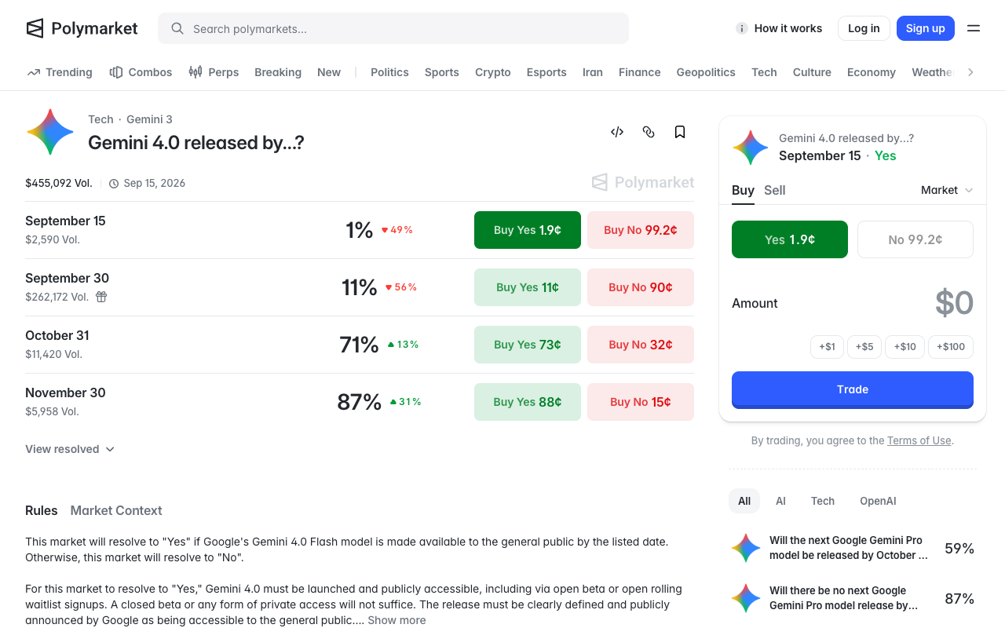This screenshot has width=1005, height=628.
Task: Select the Tech filter tab in related markets
Action: [x=823, y=501]
